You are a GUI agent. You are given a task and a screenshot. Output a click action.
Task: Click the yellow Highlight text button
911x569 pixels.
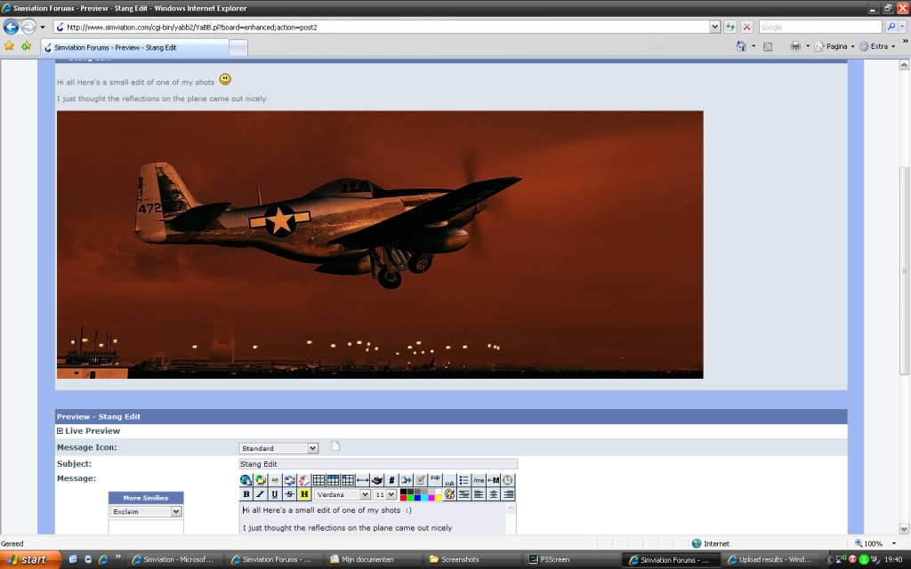pos(304,494)
